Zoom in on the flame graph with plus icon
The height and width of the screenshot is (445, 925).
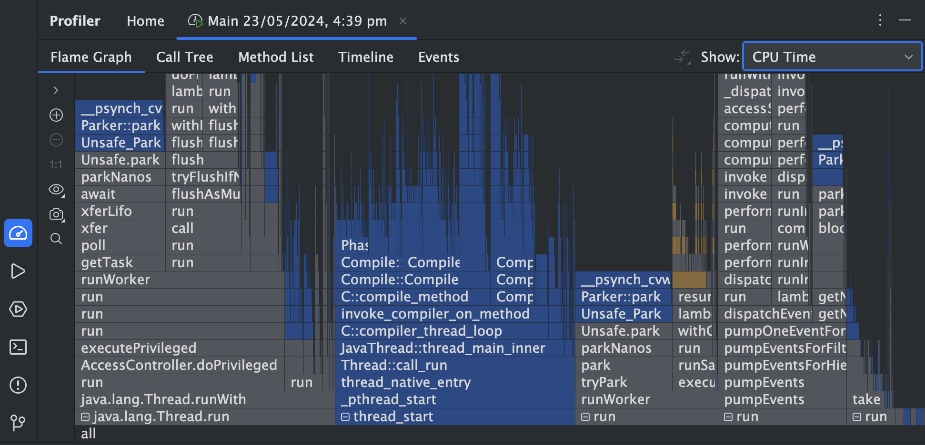(x=56, y=115)
